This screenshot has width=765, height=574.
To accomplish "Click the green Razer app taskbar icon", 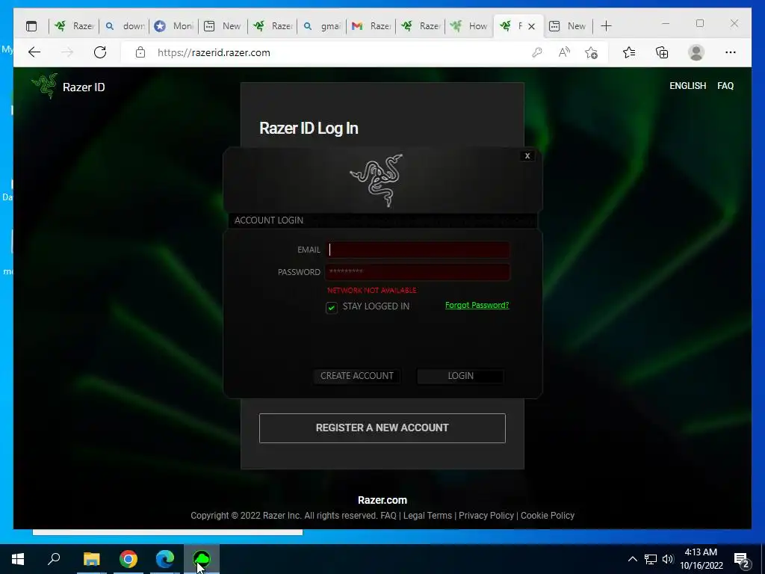I will pyautogui.click(x=202, y=559).
